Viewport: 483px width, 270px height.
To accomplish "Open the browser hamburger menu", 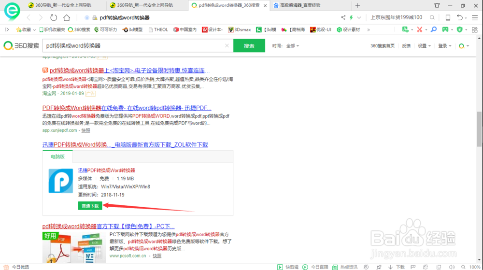I will tap(475, 17).
